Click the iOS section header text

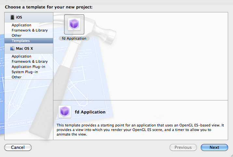(19, 17)
